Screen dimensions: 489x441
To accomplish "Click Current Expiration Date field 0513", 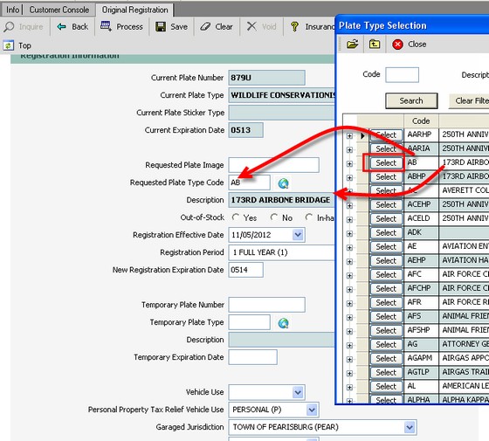I will (245, 130).
